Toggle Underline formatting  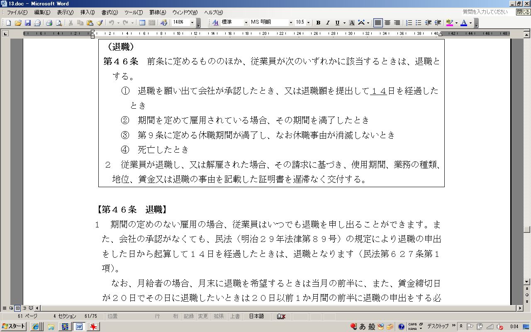pos(337,23)
